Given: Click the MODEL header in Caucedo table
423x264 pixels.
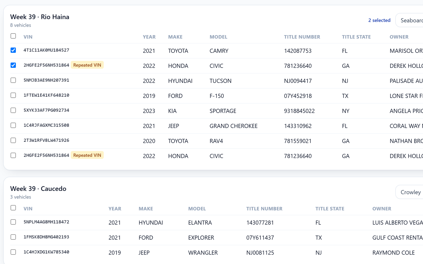Looking at the screenshot, I should (x=197, y=209).
